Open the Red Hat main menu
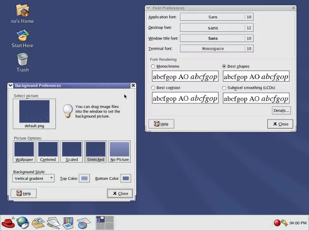 (8, 223)
